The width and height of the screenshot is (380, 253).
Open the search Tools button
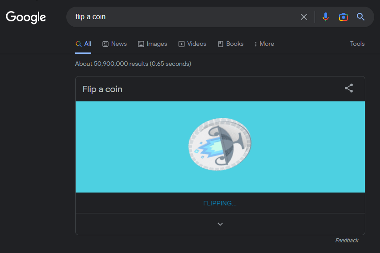pos(357,44)
